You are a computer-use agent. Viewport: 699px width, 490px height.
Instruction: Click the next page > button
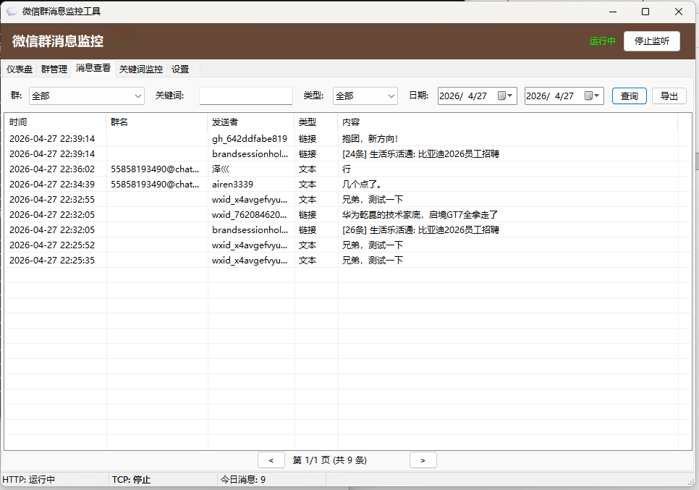coord(423,460)
